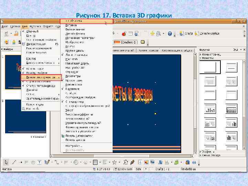Toggle the checked Линия и заливка toolbar entry
Viewport: 248px width, 186px height.
click(86, 55)
